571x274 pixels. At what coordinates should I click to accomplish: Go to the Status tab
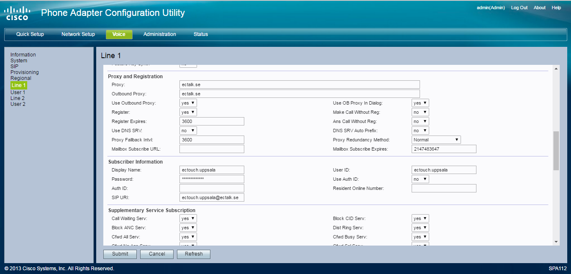200,34
